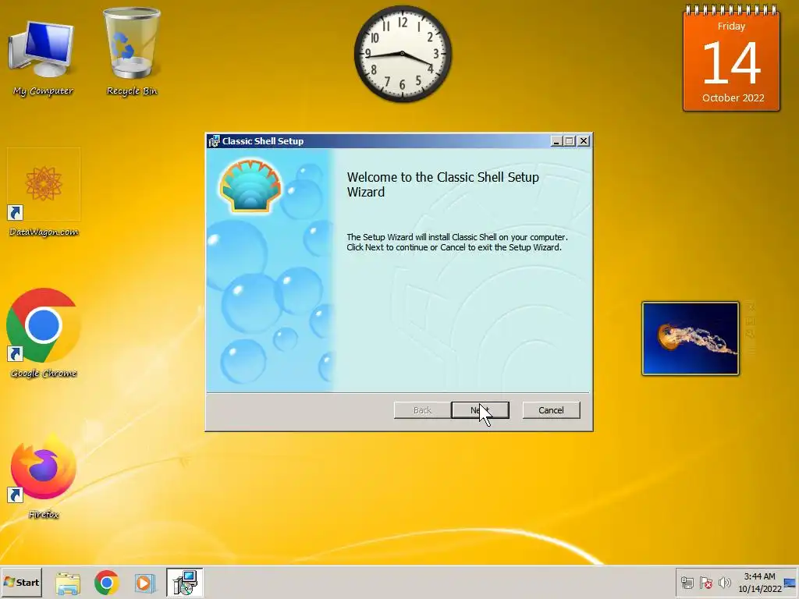Click the Show Desktop icon in the tray

point(790,583)
